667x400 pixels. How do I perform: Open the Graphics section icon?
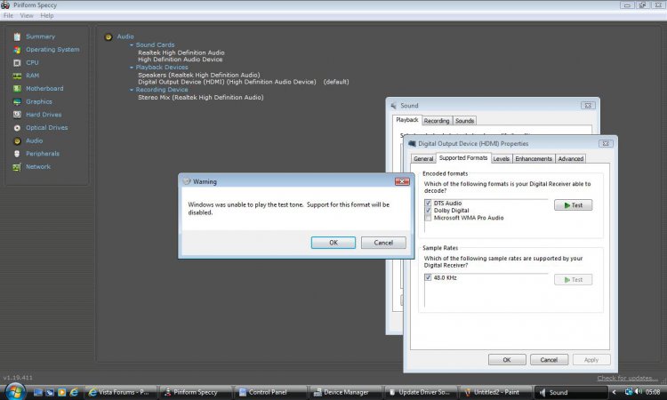17,102
